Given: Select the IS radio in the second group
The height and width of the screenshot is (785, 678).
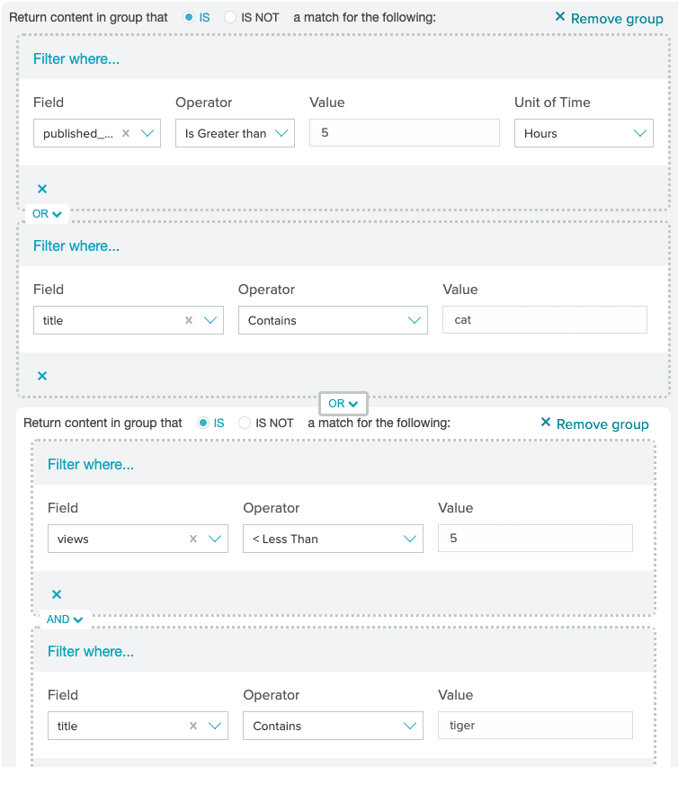Looking at the screenshot, I should point(203,423).
